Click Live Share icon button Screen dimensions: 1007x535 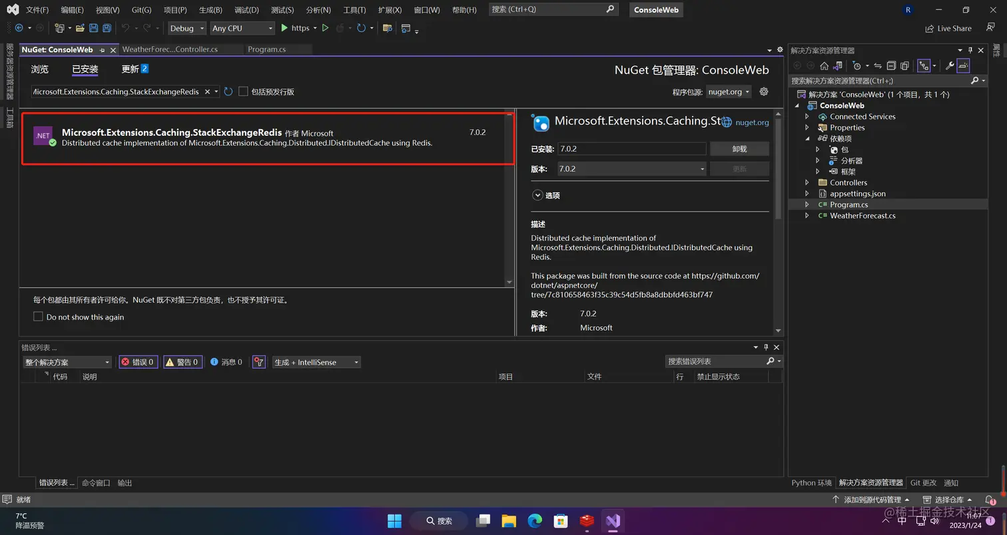948,28
